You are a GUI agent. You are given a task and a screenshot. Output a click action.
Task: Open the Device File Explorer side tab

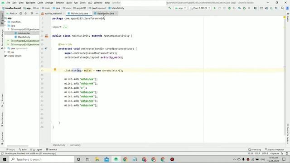[x=288, y=134]
